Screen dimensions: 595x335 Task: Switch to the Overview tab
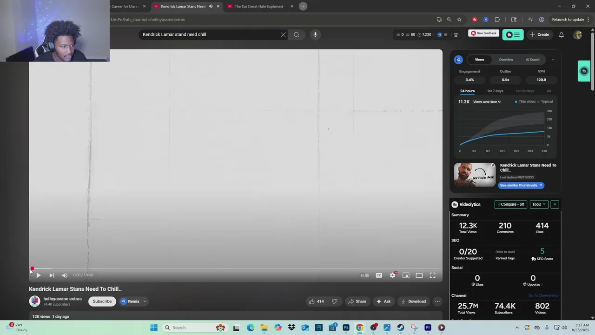pyautogui.click(x=506, y=60)
